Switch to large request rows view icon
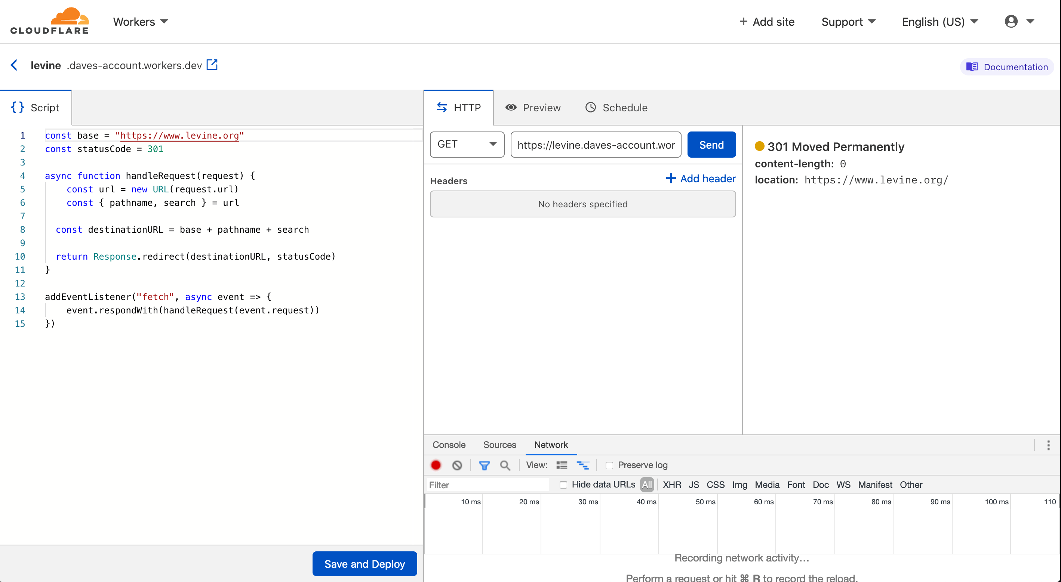 pyautogui.click(x=562, y=465)
